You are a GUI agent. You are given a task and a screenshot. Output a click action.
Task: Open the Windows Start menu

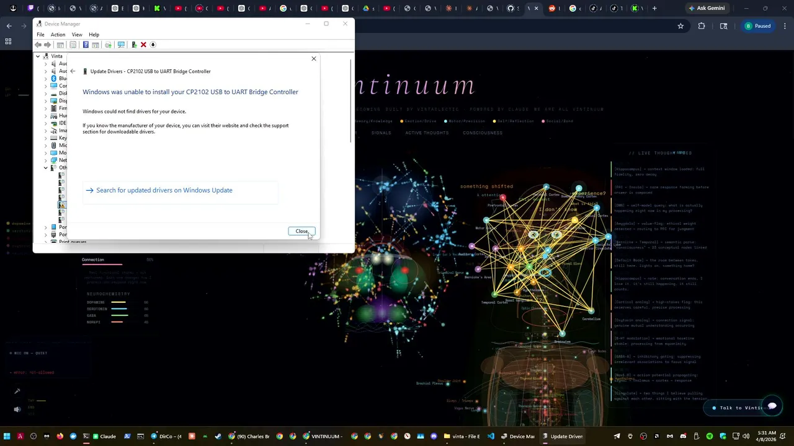pyautogui.click(x=7, y=436)
